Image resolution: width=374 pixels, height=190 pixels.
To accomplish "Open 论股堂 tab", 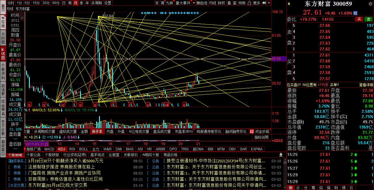I will [x=114, y=155].
